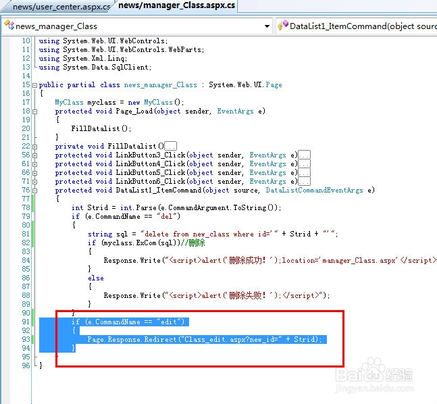Click the method icon beside DataList1_ItemCommand
The width and height of the screenshot is (437, 404).
tap(282, 25)
